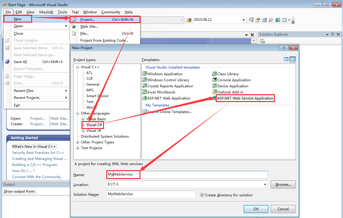Choose Exit from File menu
The height and width of the screenshot is (218, 343).
[x=36, y=105]
